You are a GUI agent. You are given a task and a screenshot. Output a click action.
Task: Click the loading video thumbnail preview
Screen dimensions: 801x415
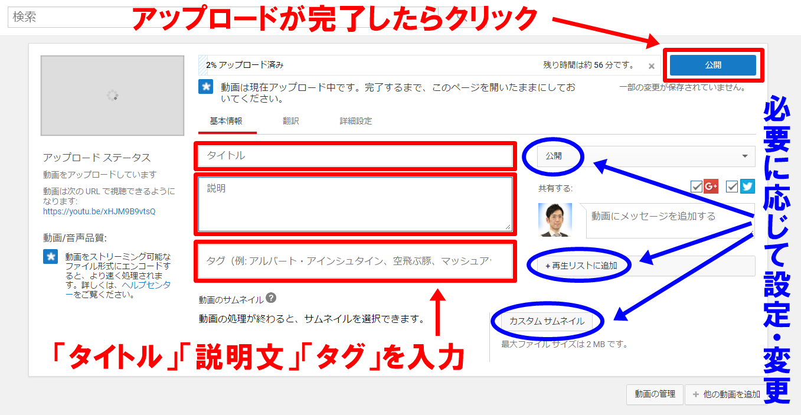[x=112, y=96]
